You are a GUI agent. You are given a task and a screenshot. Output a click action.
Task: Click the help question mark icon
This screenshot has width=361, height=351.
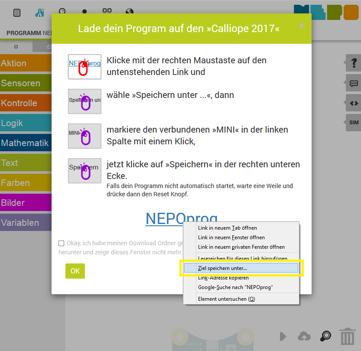pos(354,63)
